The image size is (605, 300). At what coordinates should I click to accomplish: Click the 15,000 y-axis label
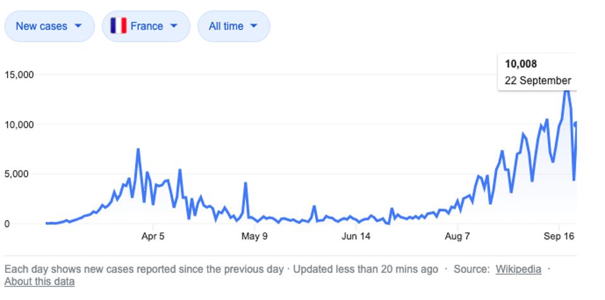(19, 74)
